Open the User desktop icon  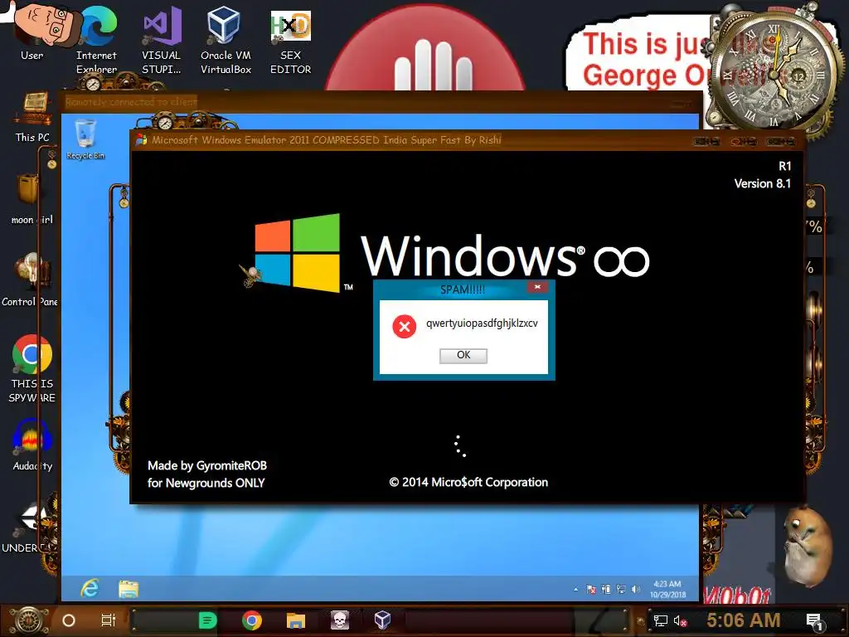click(32, 32)
